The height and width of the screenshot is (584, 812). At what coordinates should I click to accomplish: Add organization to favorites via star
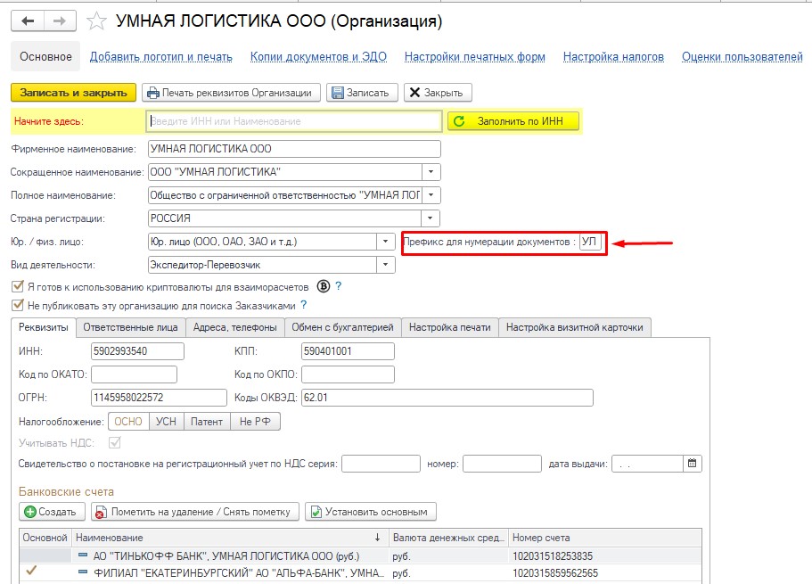click(x=96, y=21)
